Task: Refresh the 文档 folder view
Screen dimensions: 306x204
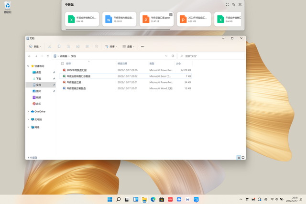Action: (x=173, y=56)
